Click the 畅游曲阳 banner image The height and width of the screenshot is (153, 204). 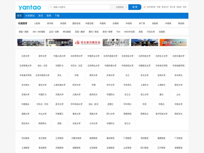click(x=31, y=42)
